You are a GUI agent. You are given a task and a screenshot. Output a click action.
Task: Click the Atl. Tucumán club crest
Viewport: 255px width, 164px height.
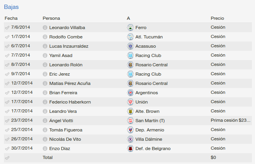[130, 37]
